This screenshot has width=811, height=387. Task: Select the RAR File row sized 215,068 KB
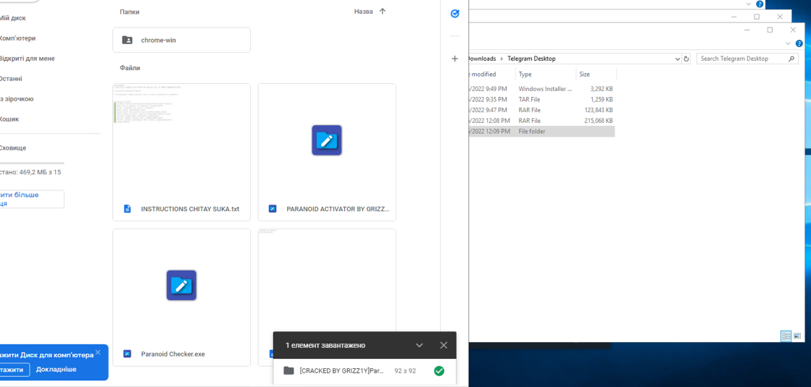coord(541,120)
